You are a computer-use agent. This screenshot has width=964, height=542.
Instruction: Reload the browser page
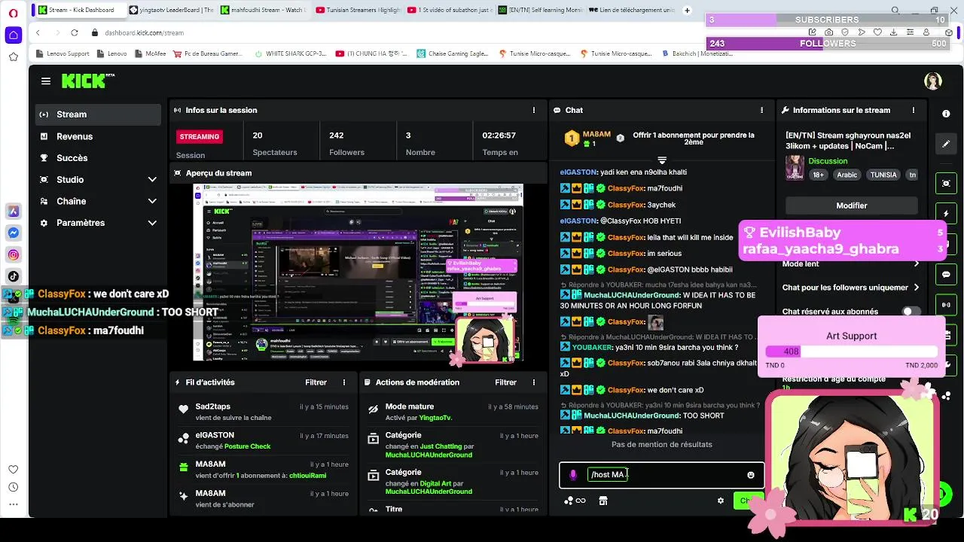(x=75, y=32)
